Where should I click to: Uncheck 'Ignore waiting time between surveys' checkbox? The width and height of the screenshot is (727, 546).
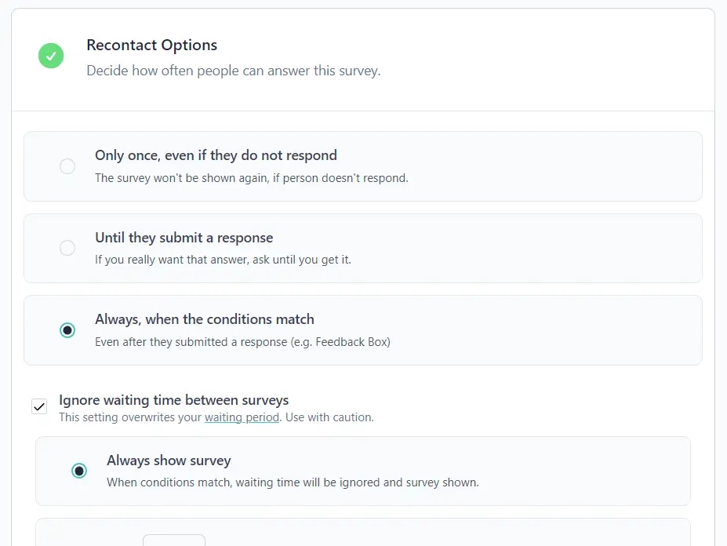point(39,406)
